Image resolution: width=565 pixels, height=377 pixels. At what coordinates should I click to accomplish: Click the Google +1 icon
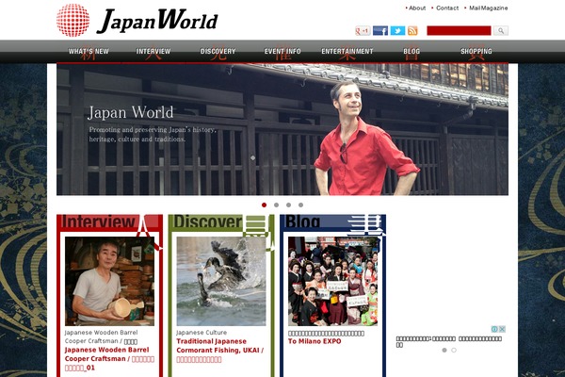point(363,31)
